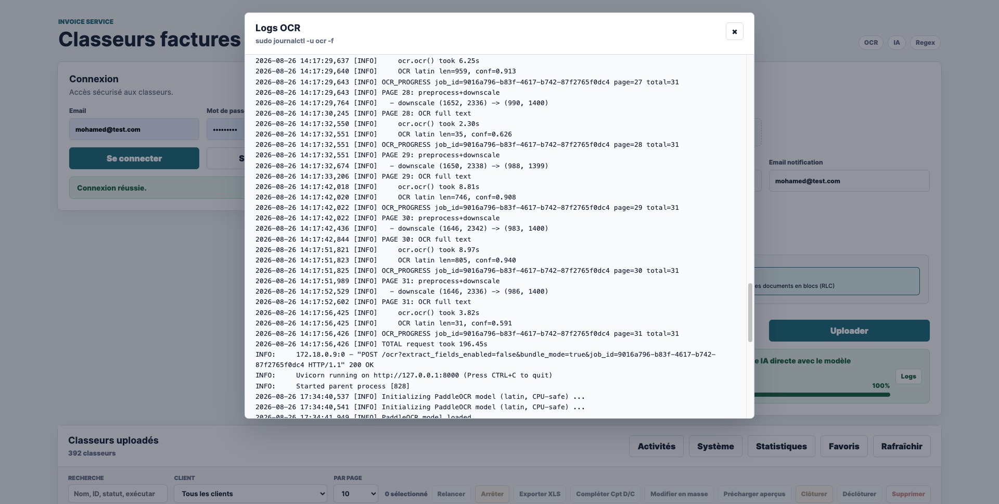Click log line 'TOTAL request took 196.45s'
999x504 pixels.
coord(372,344)
